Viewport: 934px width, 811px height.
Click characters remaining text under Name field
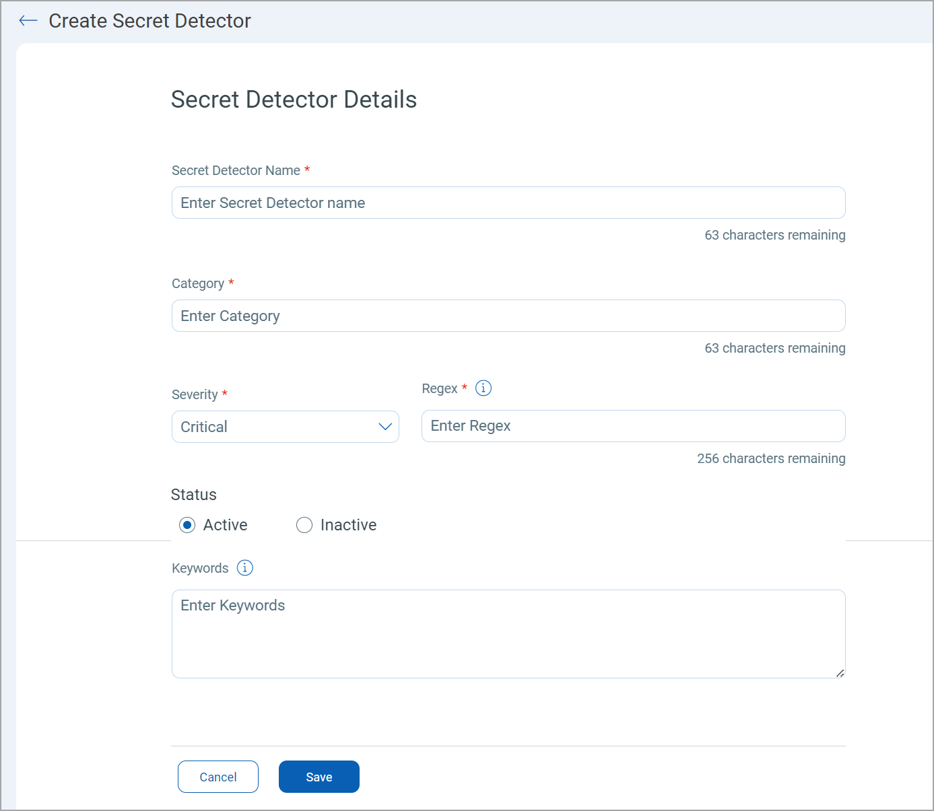click(775, 235)
